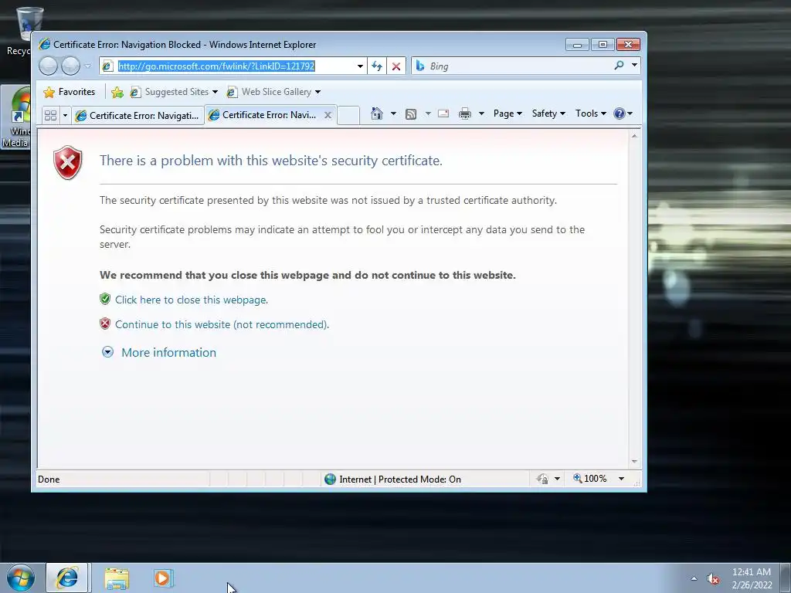This screenshot has width=791, height=593.
Task: Open the Tools menu
Action: point(591,114)
